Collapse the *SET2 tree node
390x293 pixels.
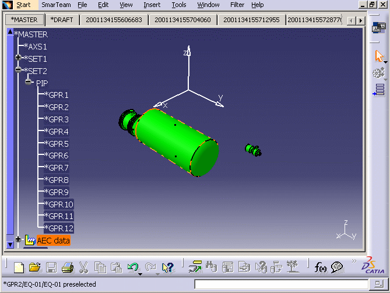pos(18,69)
